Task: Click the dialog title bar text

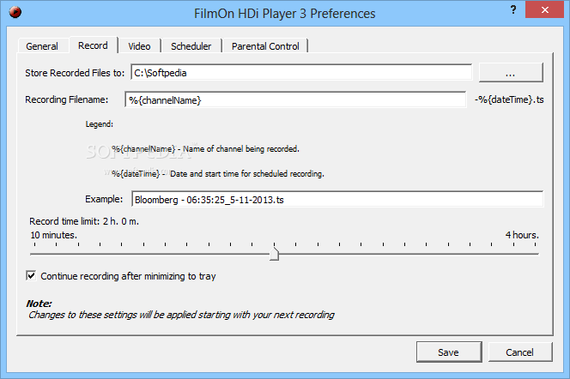Action: coord(284,14)
